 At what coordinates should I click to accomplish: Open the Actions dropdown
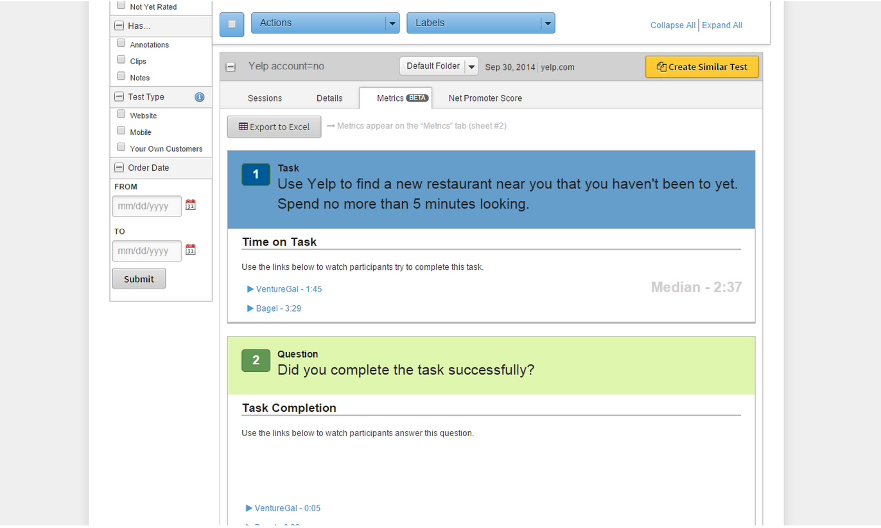[326, 23]
